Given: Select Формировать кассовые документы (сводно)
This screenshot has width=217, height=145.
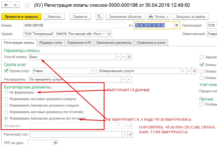Looking at the screenshot, I should pos(6,99).
